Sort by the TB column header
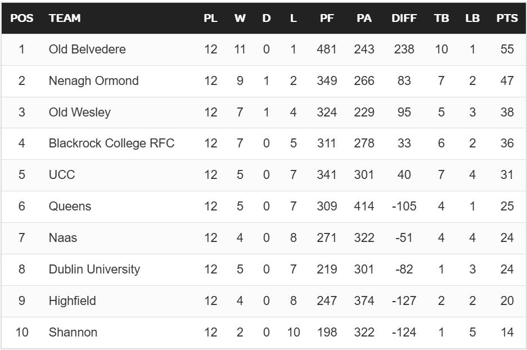The height and width of the screenshot is (350, 527). coord(442,19)
